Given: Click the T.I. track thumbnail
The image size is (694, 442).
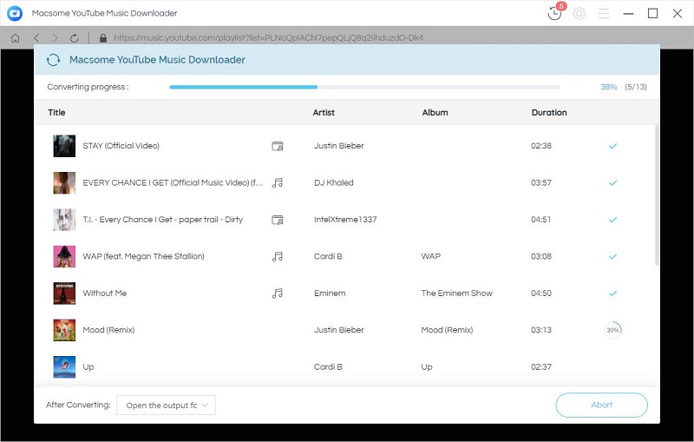Looking at the screenshot, I should pyautogui.click(x=64, y=220).
